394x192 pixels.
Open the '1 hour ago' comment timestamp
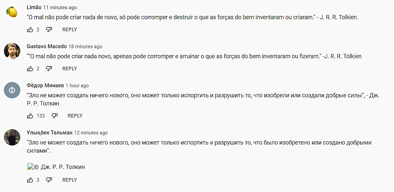tap(77, 86)
